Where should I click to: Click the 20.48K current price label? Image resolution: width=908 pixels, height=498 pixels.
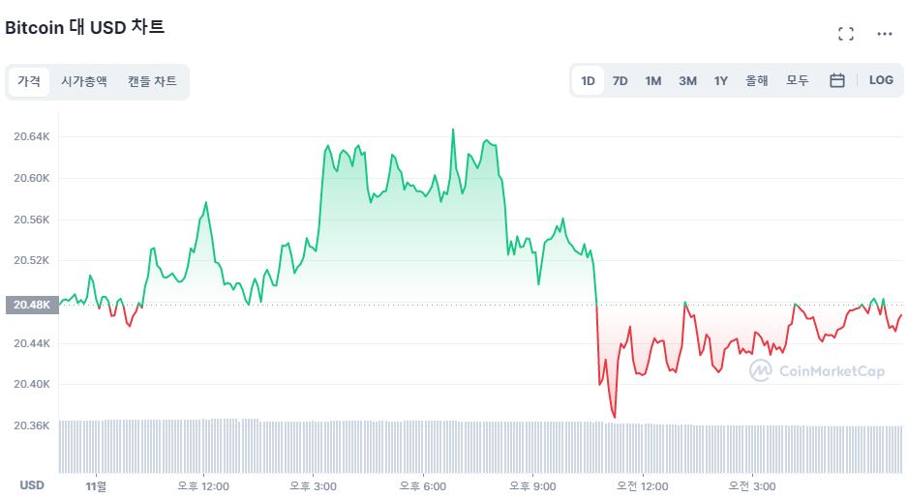tap(31, 306)
